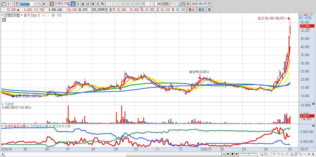
Task: Choose the 10 interval button
Action: click(x=122, y=4)
